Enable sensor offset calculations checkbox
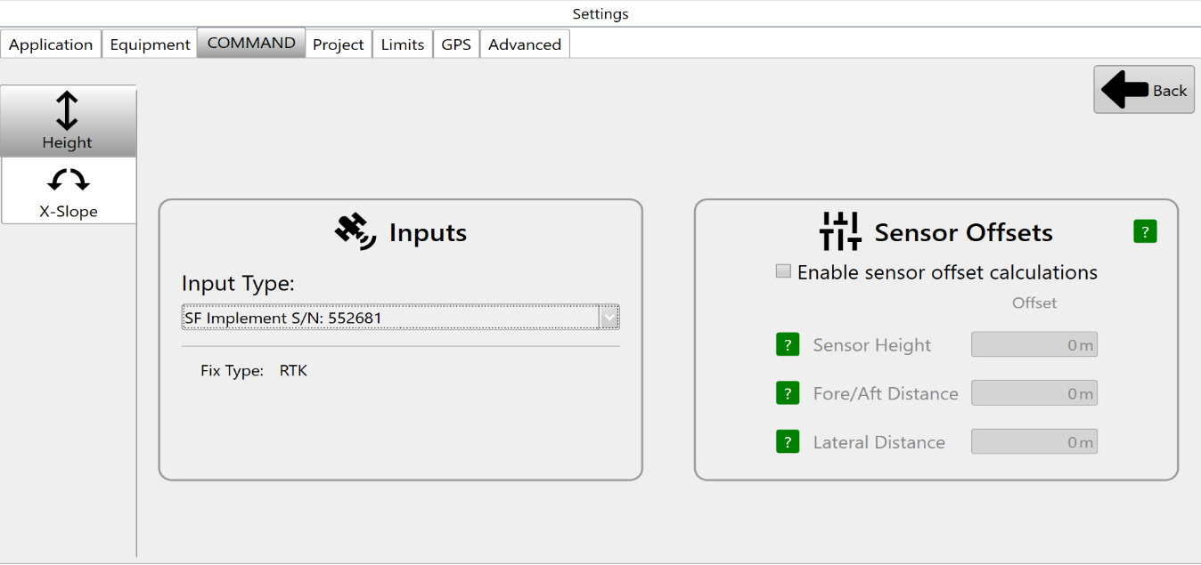 pos(783,272)
